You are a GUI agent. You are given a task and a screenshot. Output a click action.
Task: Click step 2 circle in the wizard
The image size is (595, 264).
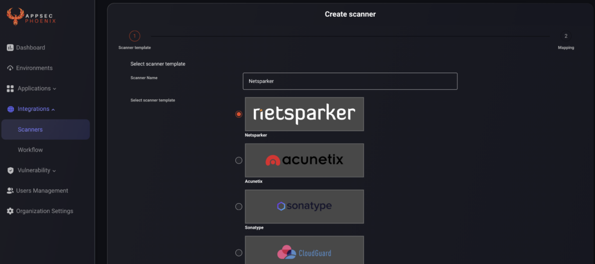566,36
